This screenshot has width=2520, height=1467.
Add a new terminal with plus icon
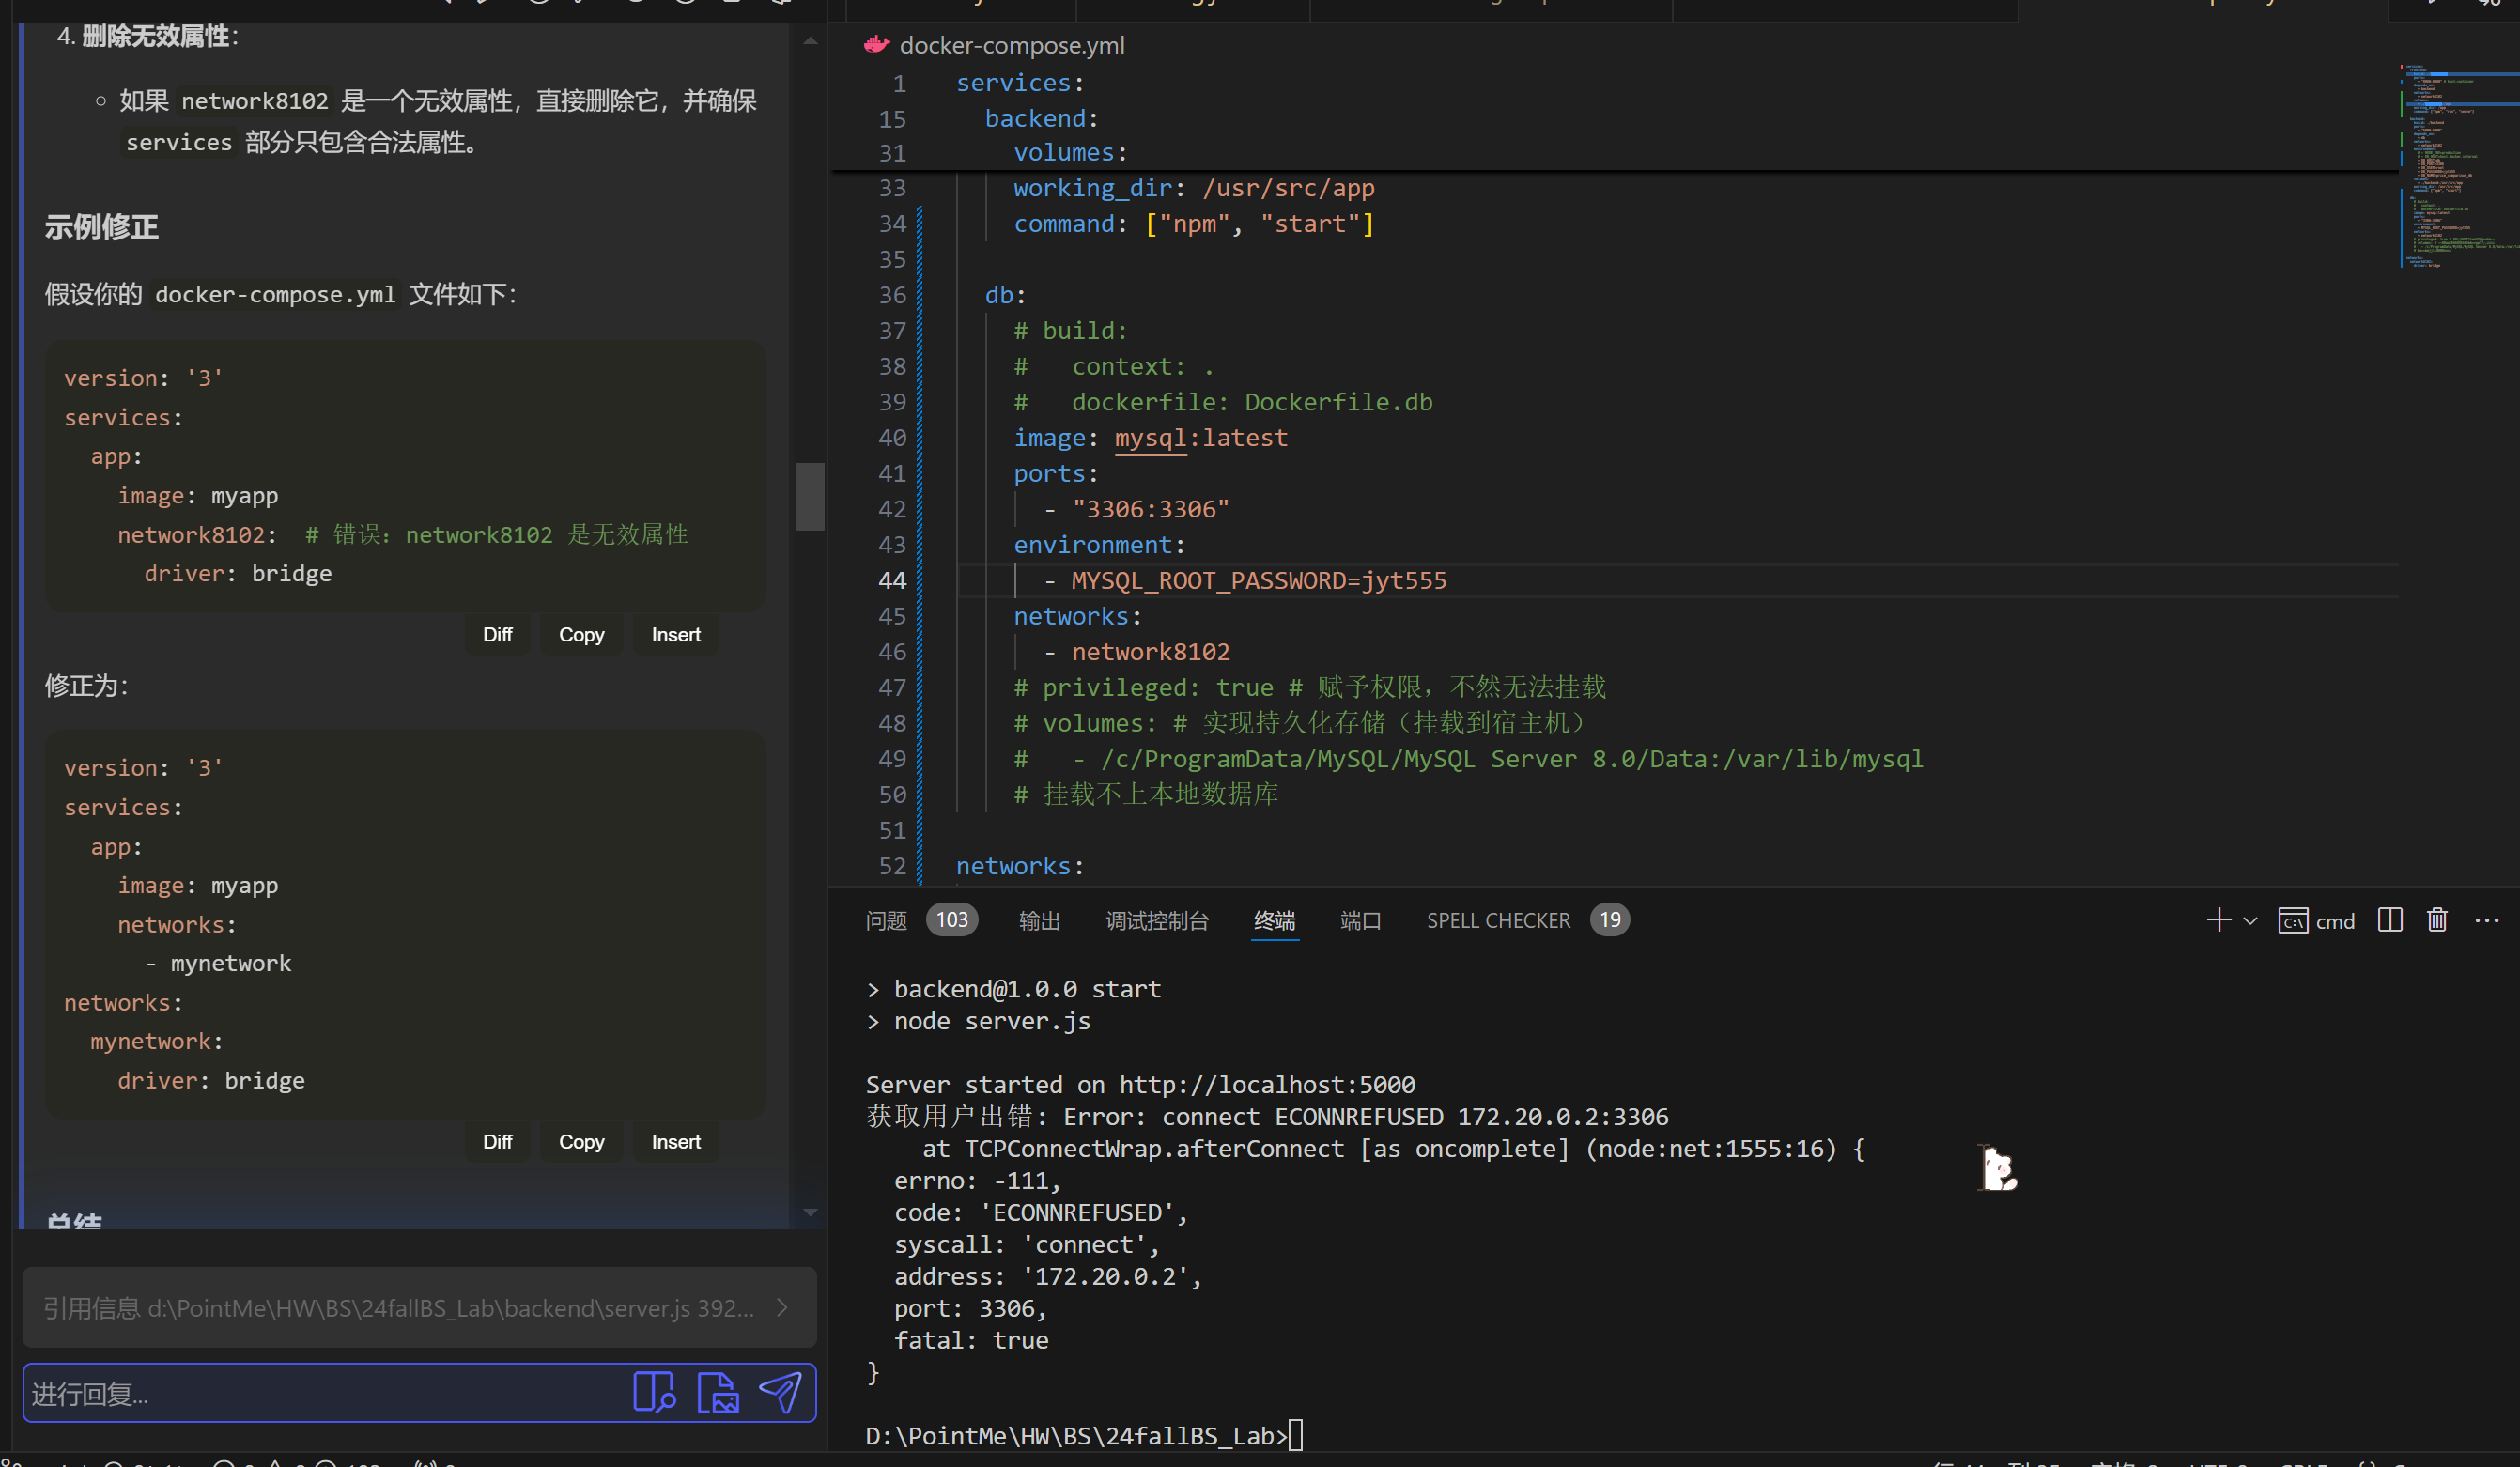click(2218, 920)
